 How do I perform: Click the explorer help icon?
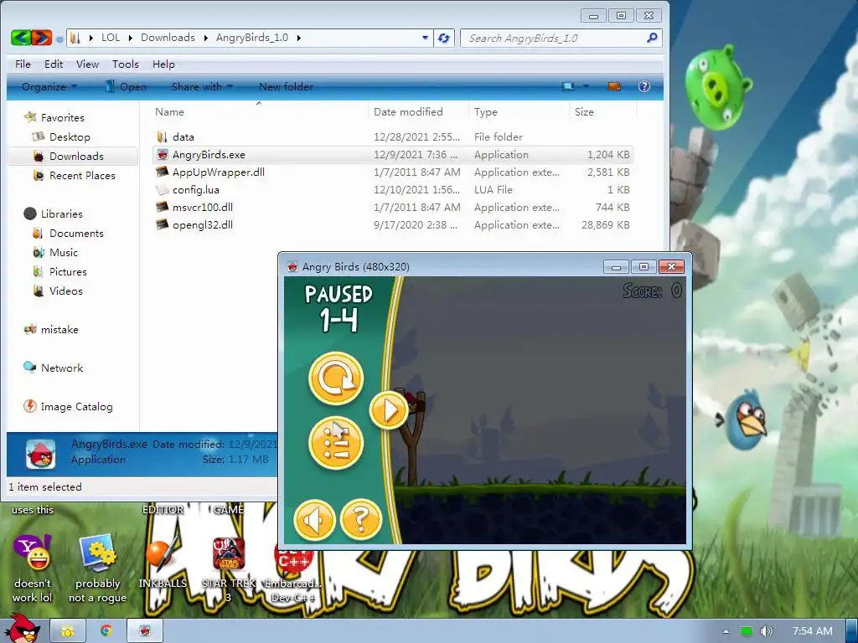click(x=644, y=86)
